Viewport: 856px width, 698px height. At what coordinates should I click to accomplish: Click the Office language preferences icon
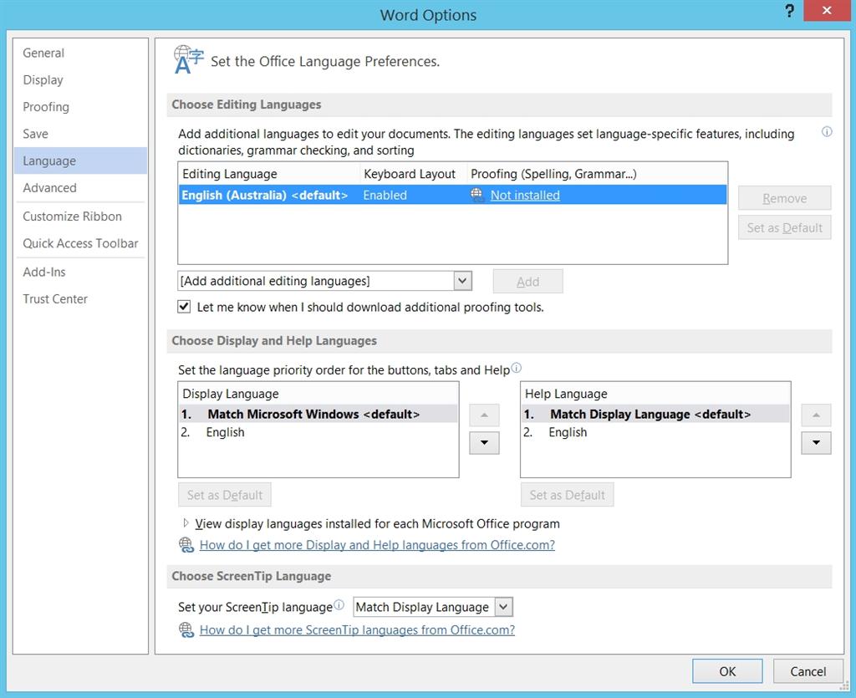click(x=188, y=59)
